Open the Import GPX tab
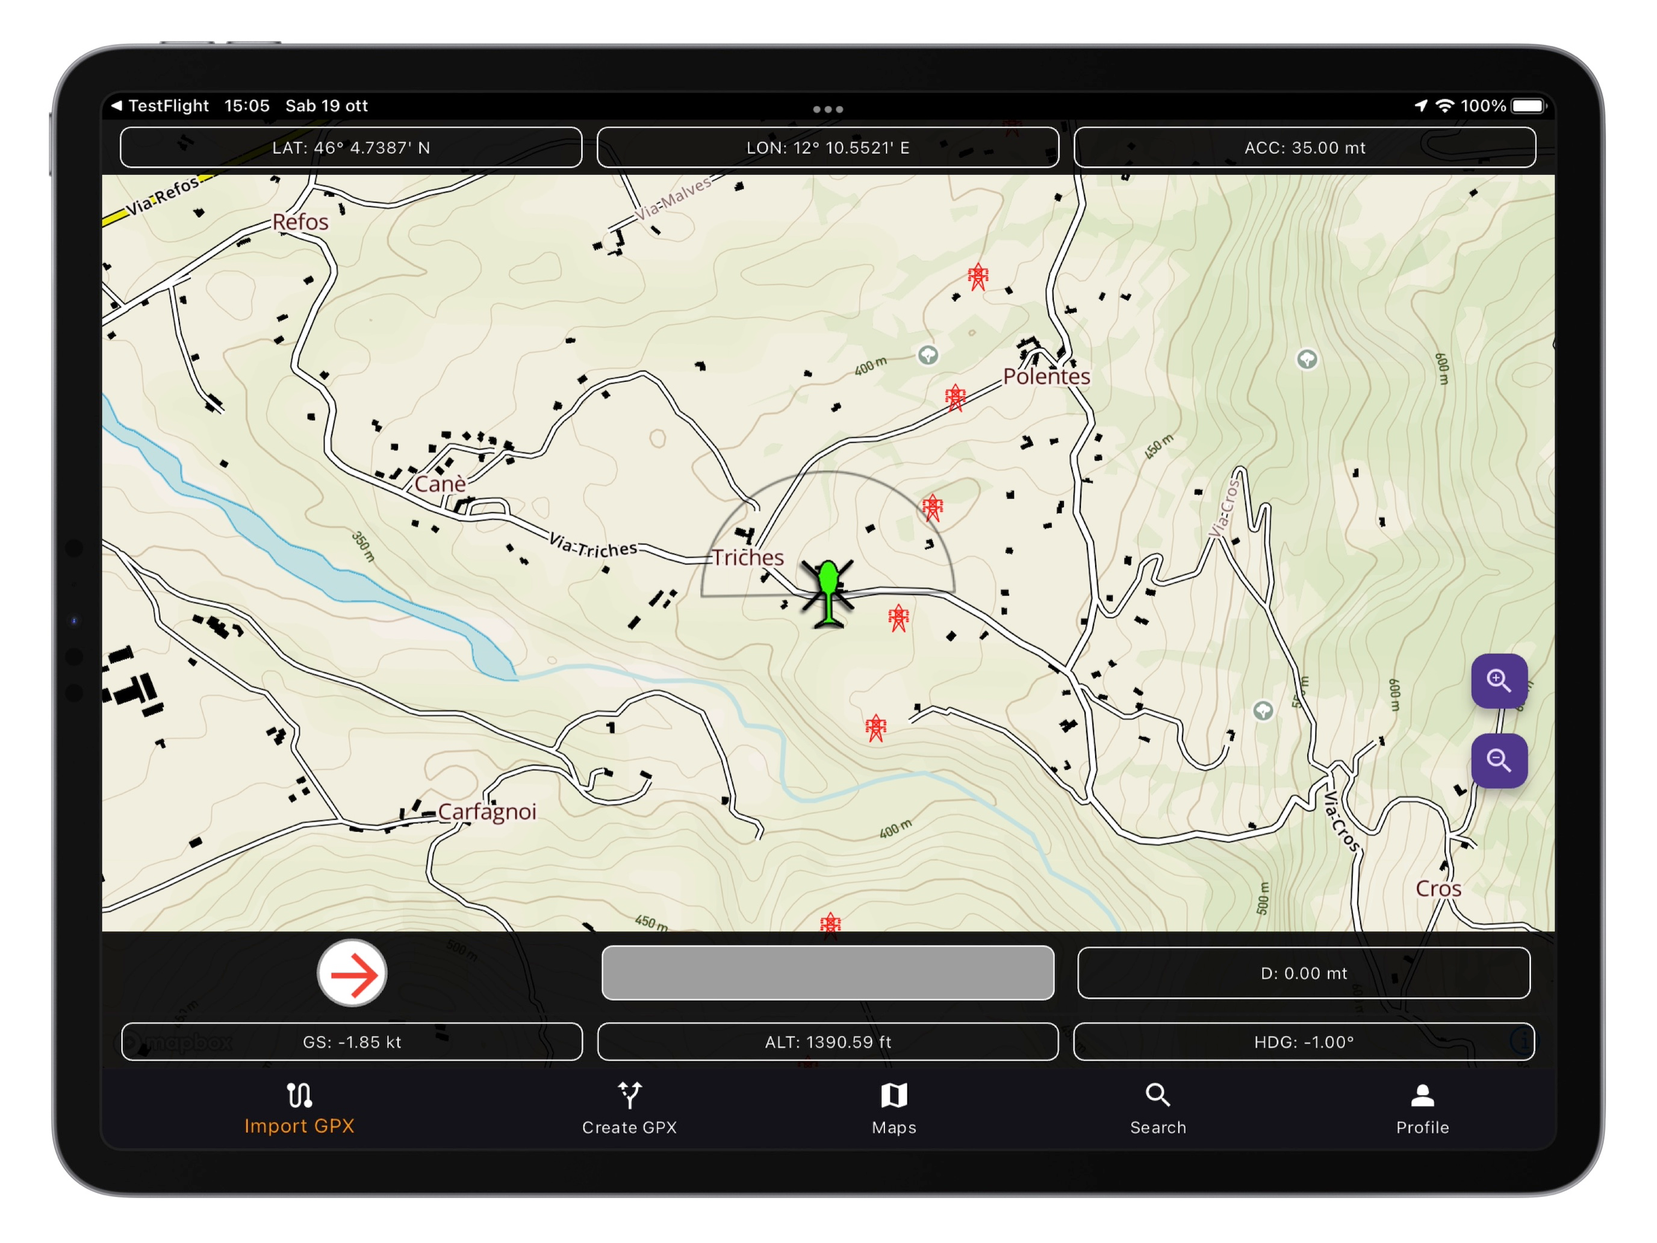The width and height of the screenshot is (1657, 1243). pyautogui.click(x=300, y=1109)
